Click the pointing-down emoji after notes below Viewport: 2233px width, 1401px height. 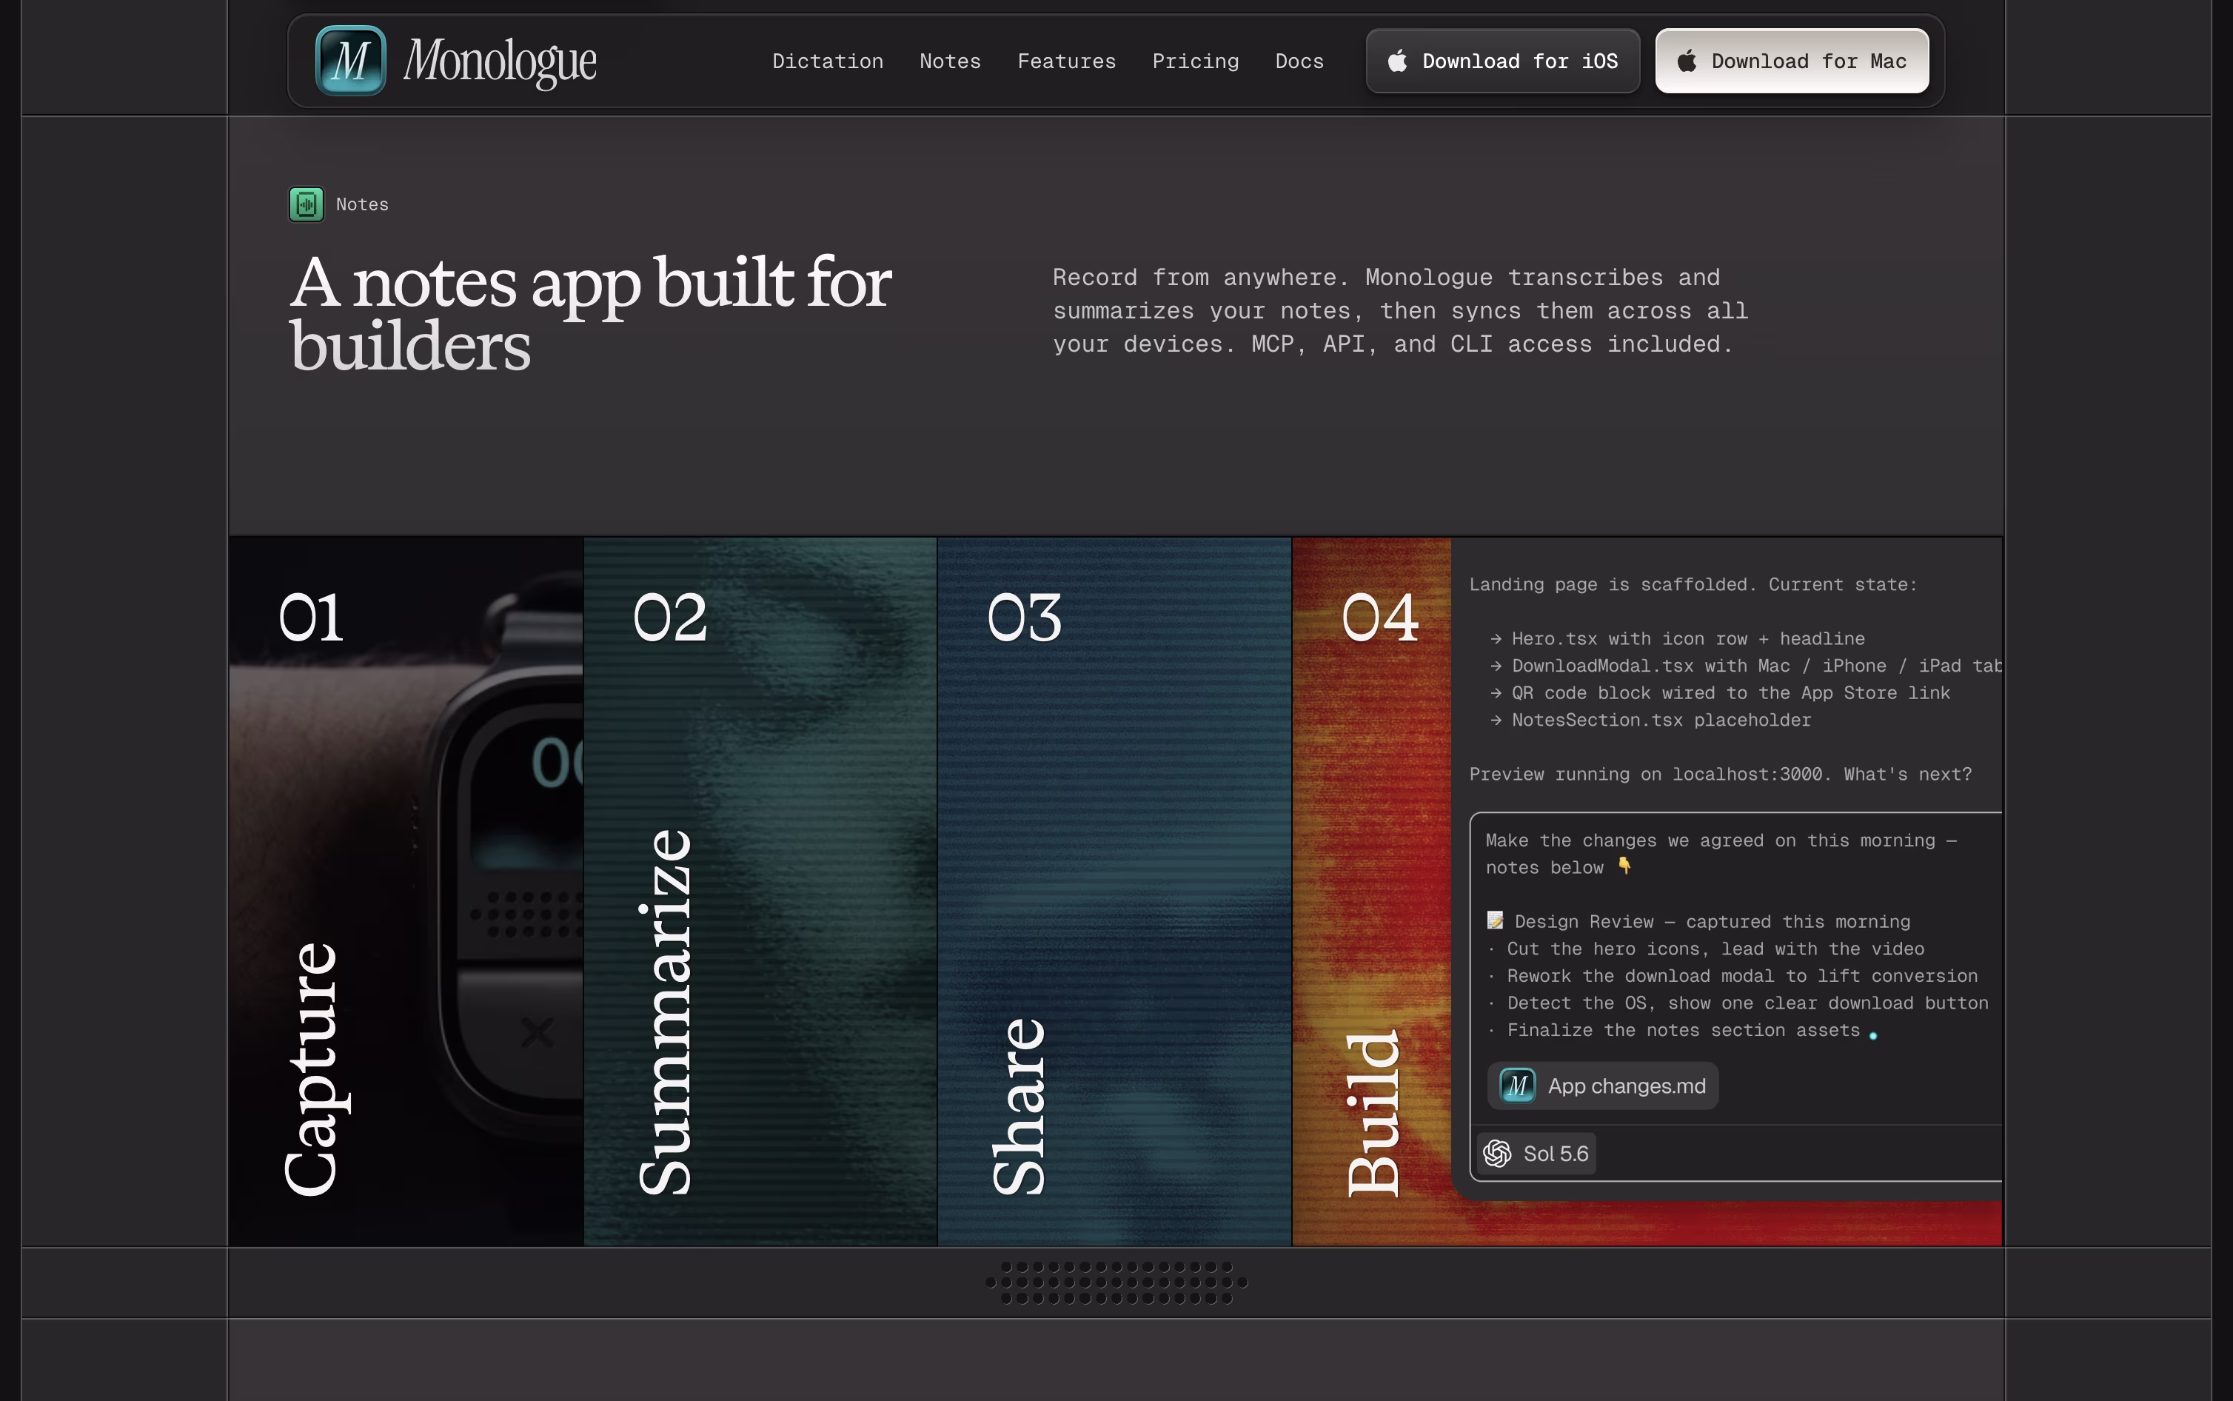click(x=1624, y=866)
